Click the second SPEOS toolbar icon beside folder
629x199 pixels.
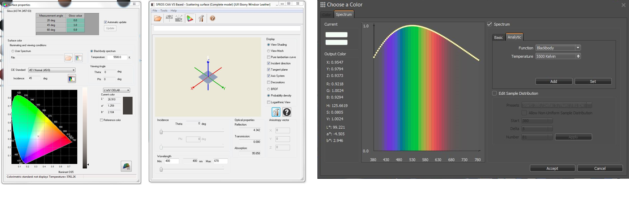169,19
